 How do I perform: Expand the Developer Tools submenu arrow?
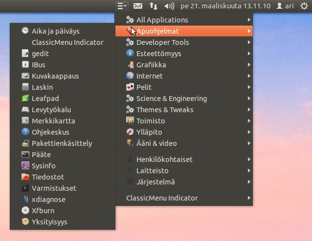tap(249, 42)
